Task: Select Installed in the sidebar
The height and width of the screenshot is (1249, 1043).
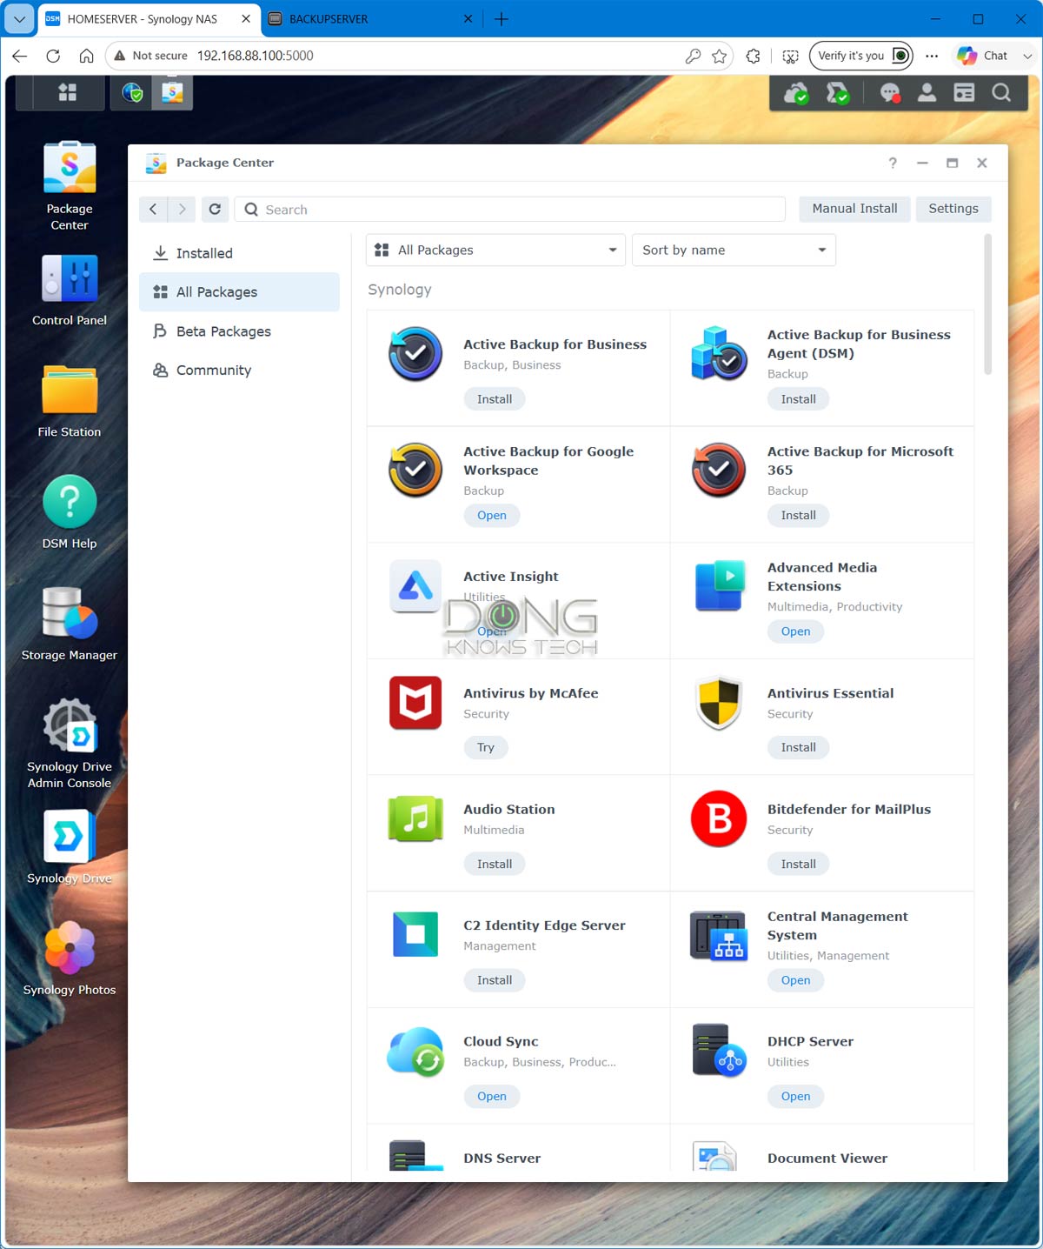Action: click(239, 253)
